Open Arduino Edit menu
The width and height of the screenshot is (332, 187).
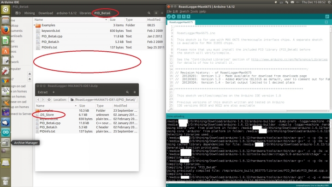click(176, 12)
